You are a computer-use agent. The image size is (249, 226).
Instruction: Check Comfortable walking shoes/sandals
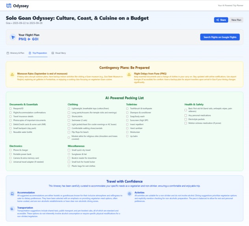tap(69, 128)
